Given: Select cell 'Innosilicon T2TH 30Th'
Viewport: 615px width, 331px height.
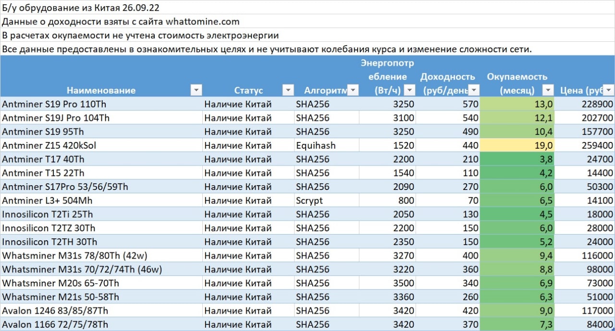Looking at the screenshot, I should point(101,242).
